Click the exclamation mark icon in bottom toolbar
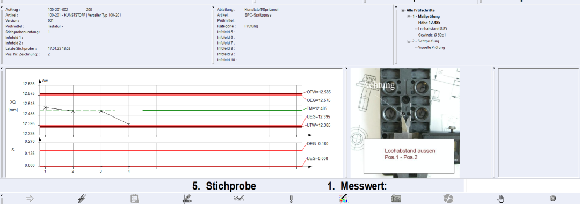The width and height of the screenshot is (580, 204). (x=291, y=199)
